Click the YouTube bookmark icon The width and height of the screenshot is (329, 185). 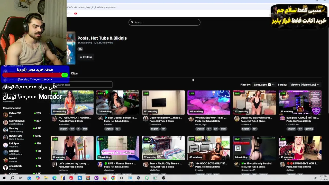[x=76, y=13]
